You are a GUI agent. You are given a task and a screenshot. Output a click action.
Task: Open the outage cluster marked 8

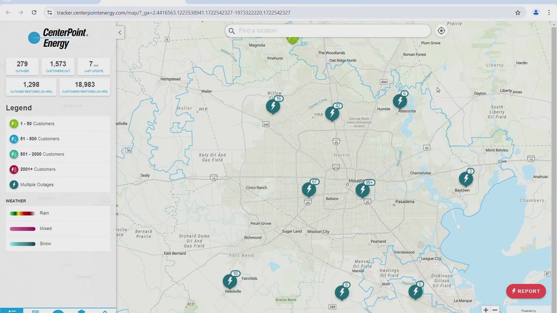tap(342, 292)
